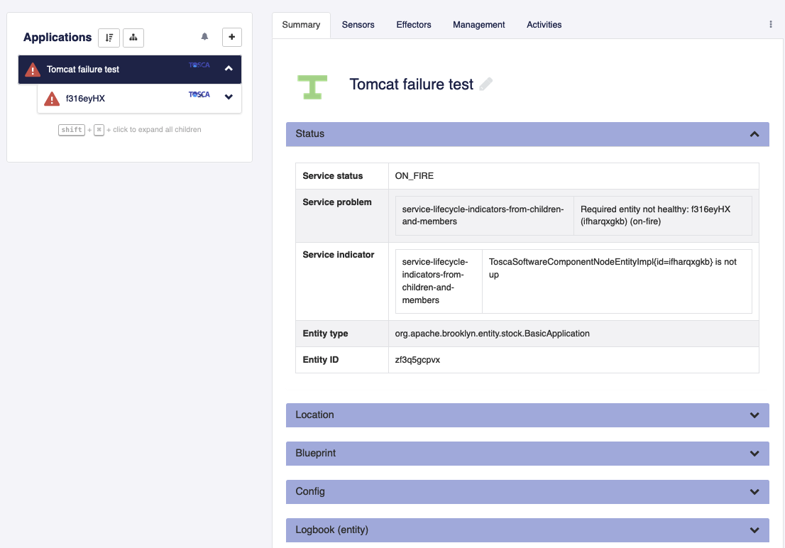
Task: Click TOSCA logo on Tomcat failure test row
Action: point(199,65)
